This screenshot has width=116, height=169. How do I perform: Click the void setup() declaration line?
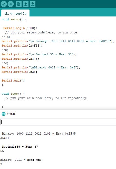(x=14, y=19)
